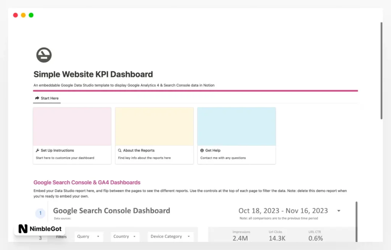Open the Country filter dropdown
The image size is (391, 250).
point(125,237)
